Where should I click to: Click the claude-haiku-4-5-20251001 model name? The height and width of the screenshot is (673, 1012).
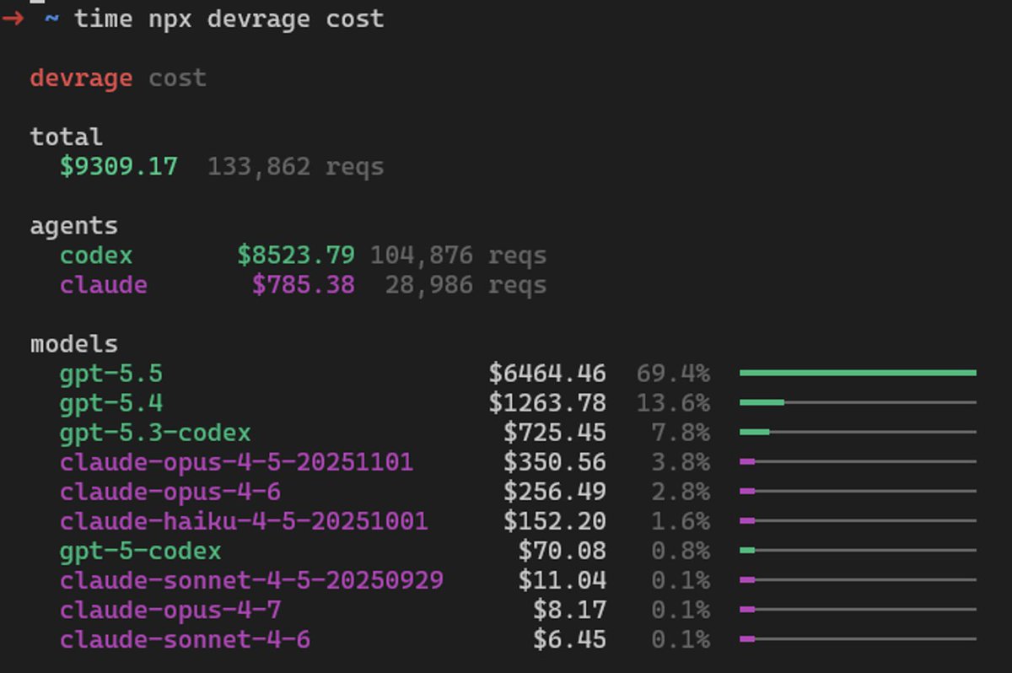(x=245, y=521)
